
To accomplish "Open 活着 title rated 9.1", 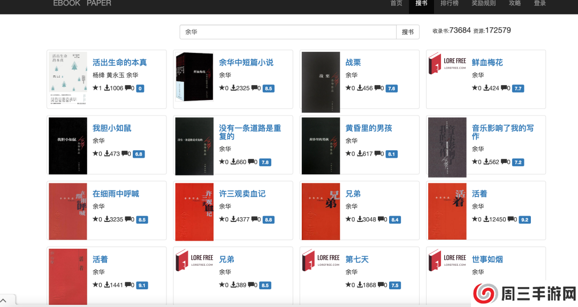I will pos(100,259).
